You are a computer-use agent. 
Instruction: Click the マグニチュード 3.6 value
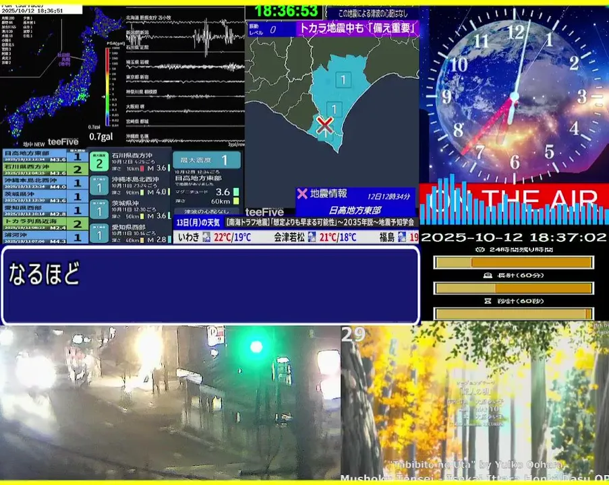223,192
